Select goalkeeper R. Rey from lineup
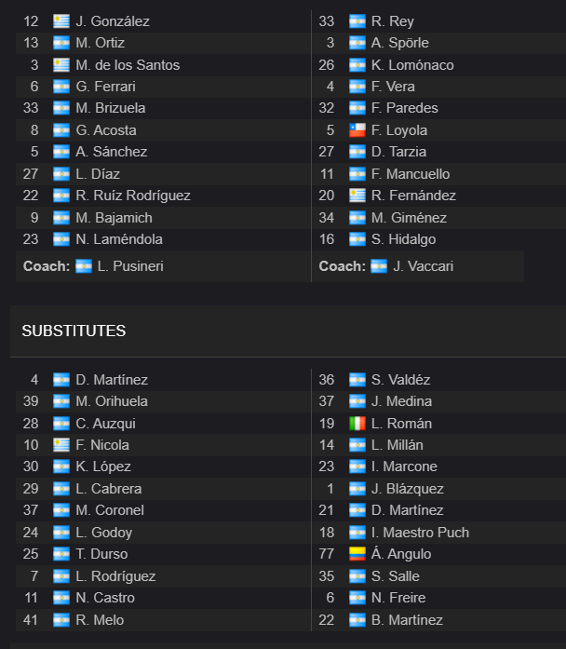The width and height of the screenshot is (566, 649). 392,21
